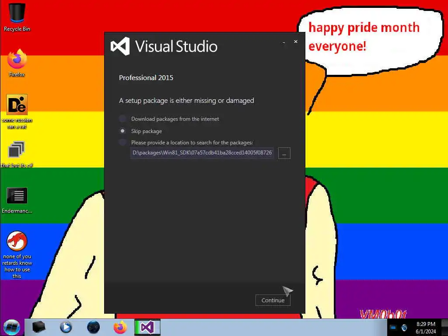The width and height of the screenshot is (448, 336).
Task: Open the media player taskbar icon
Action: 66,327
